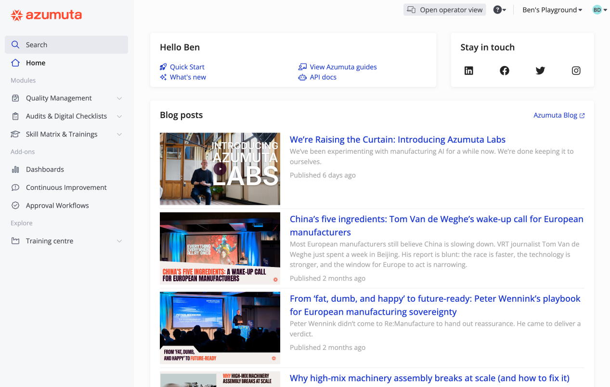Open the LinkedIn icon
The height and width of the screenshot is (387, 610).
tap(469, 71)
